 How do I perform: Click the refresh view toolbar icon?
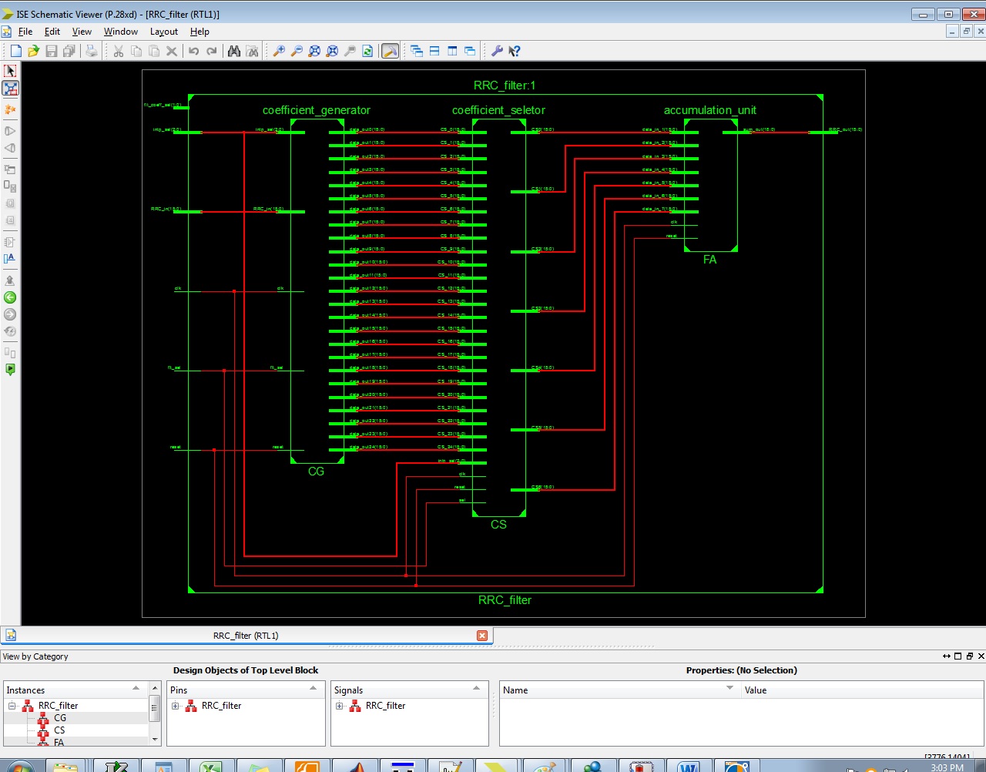367,51
